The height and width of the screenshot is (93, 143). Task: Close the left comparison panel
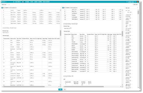(61, 8)
